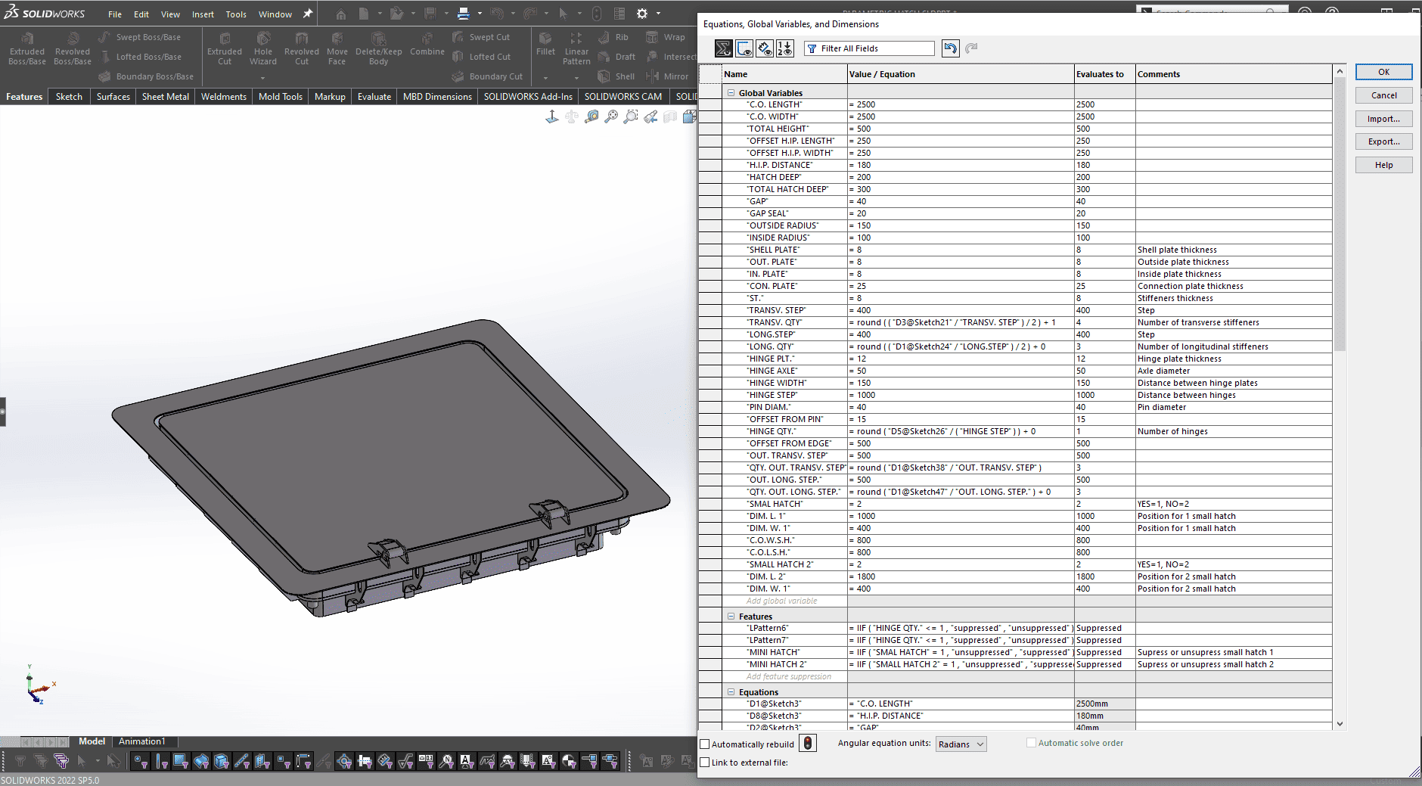
Task: Click the rebuild traffic light icon
Action: (808, 743)
